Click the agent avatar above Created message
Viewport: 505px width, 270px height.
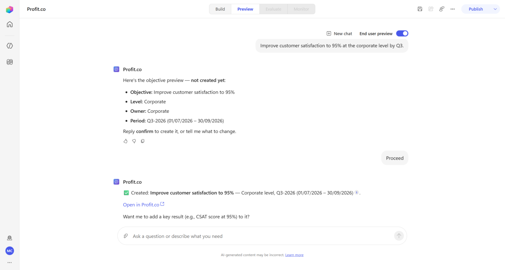tap(116, 182)
